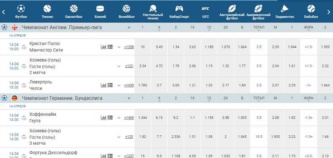This screenshot has width=333, height=158.
Task: Open +1237 bets for Фортуна Дюссельдорф
Action: (x=129, y=156)
